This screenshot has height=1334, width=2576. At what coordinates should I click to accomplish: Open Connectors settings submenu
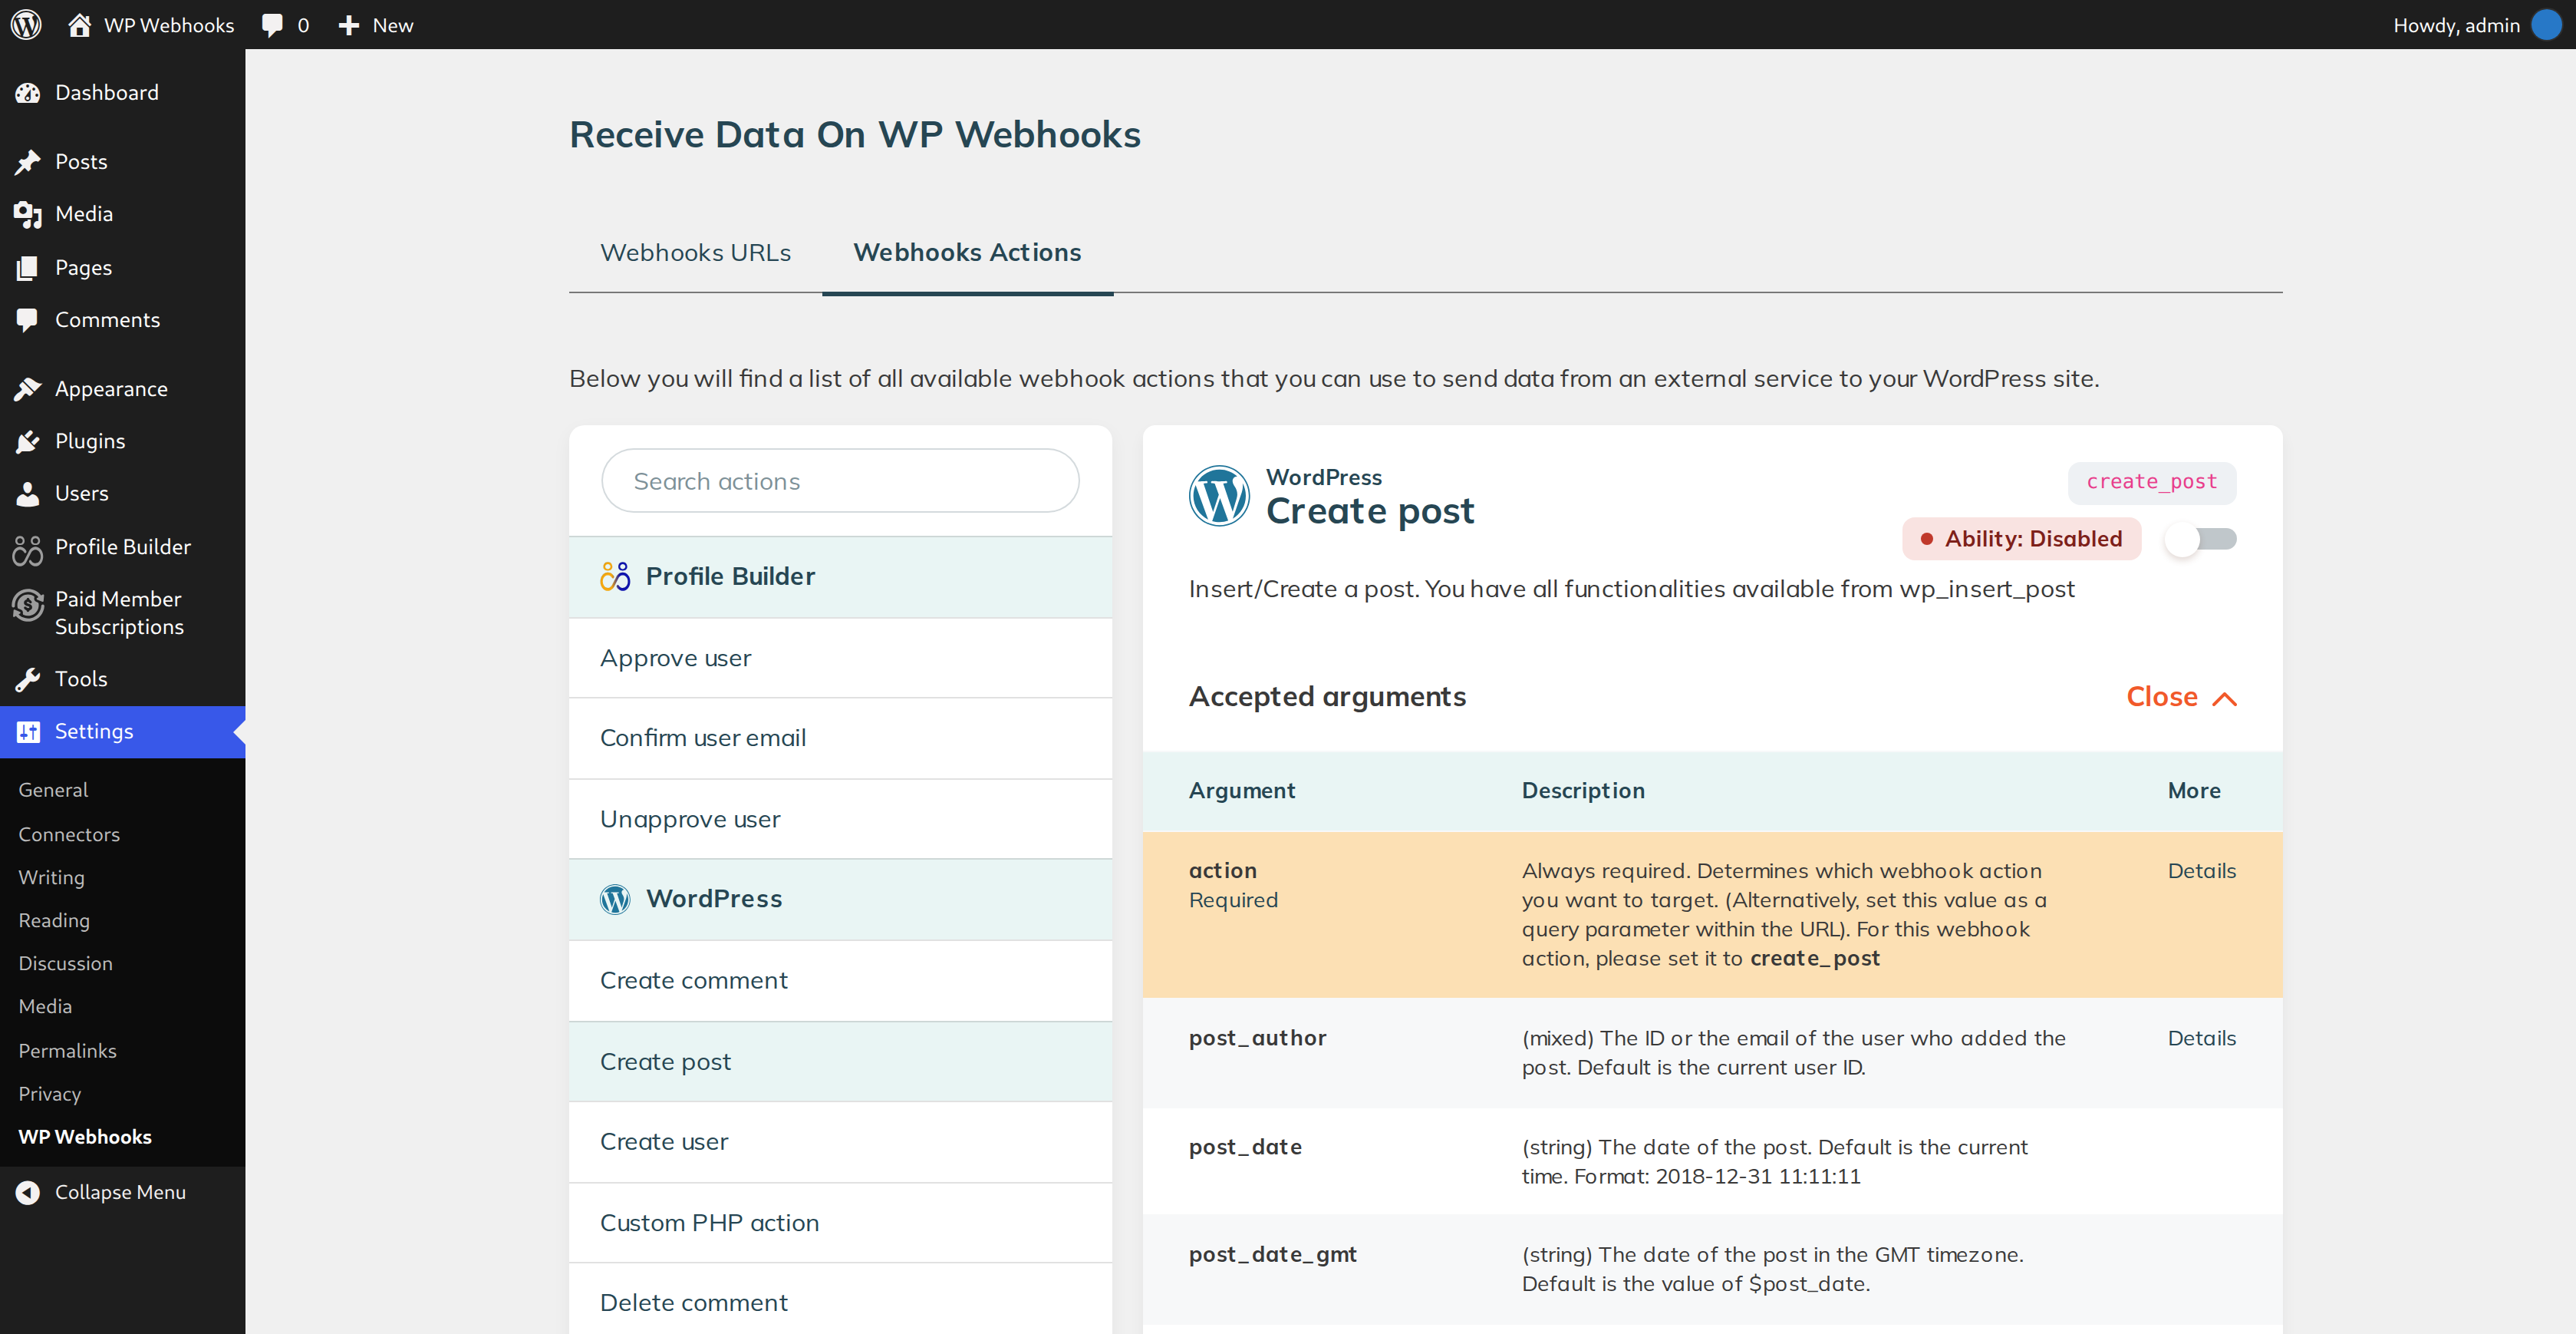[x=69, y=834]
